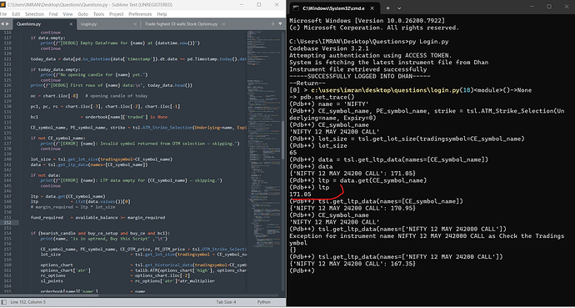The width and height of the screenshot is (575, 308).
Task: Minimize the Sublime Text window
Action: [242, 5]
